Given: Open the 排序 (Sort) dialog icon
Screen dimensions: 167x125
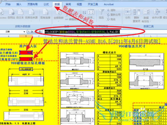Looking at the screenshot, I should tap(91, 12).
